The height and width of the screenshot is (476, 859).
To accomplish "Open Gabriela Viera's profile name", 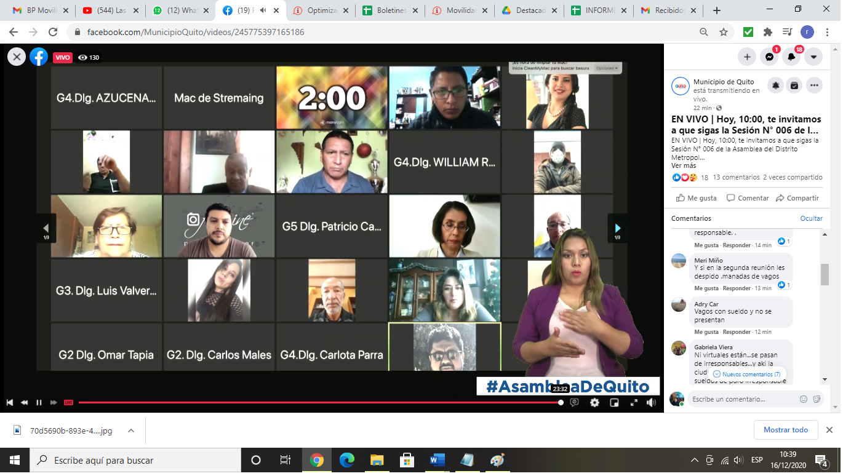I will click(713, 347).
